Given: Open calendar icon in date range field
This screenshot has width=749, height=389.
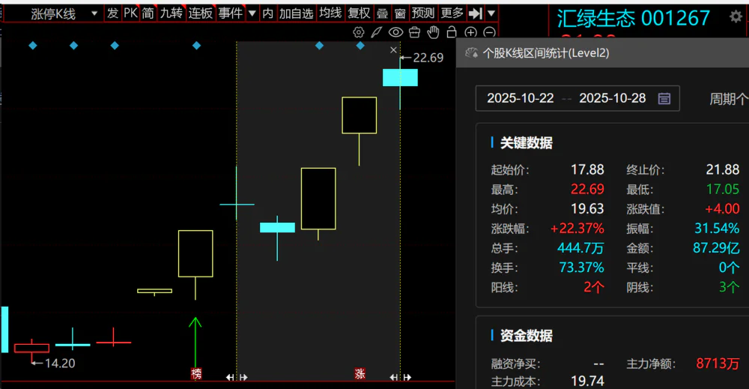Looking at the screenshot, I should coord(664,98).
